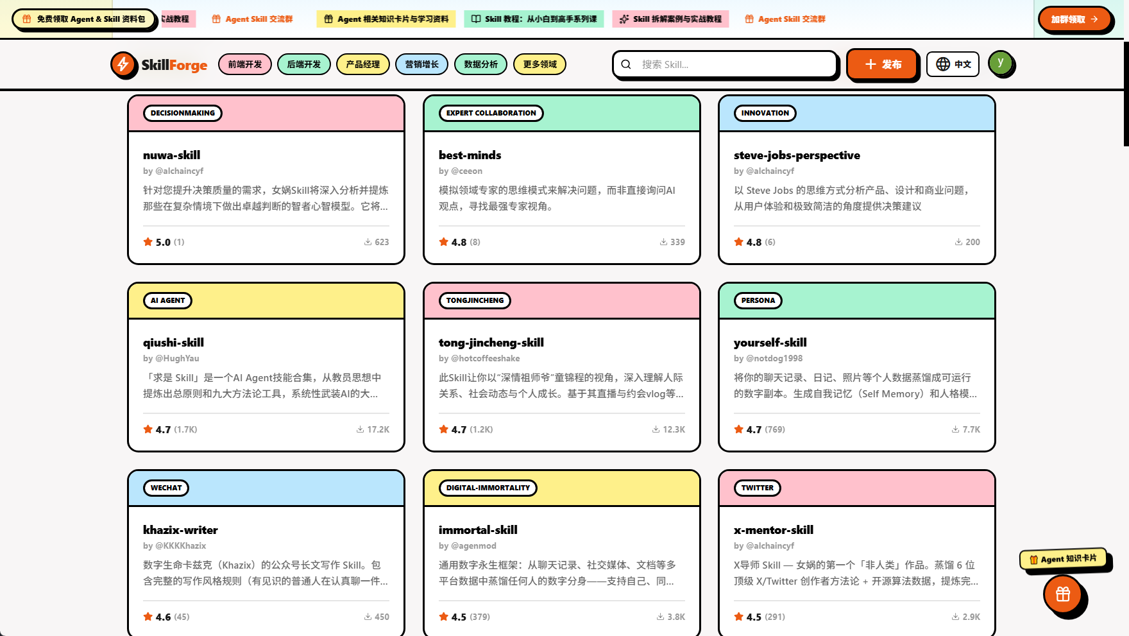Click the SkillForge lightning bolt logo icon
This screenshot has width=1129, height=636.
pyautogui.click(x=123, y=64)
